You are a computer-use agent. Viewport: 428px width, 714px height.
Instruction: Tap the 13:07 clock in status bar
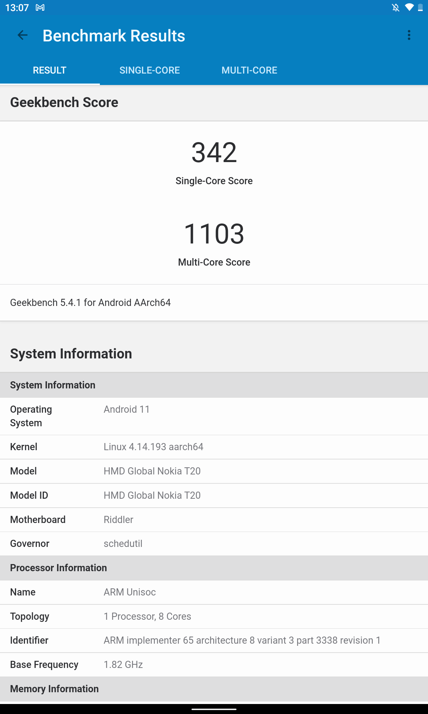pyautogui.click(x=17, y=8)
